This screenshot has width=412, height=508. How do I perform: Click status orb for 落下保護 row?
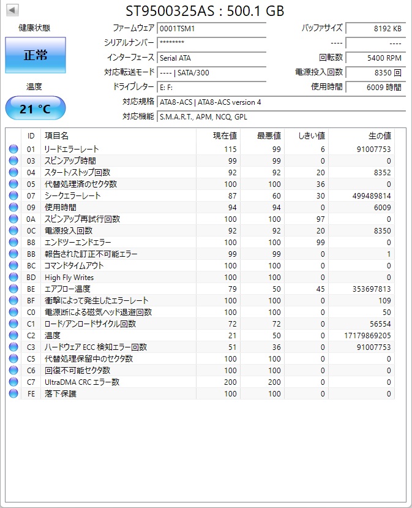click(x=13, y=393)
